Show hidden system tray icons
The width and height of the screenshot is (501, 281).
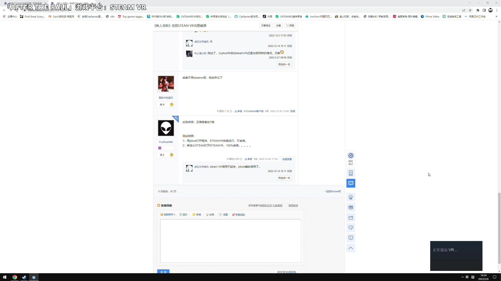[462, 277]
